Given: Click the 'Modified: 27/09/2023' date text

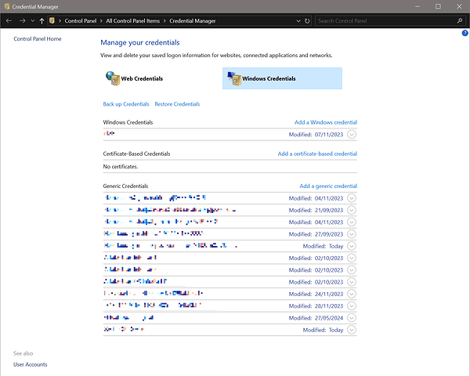Looking at the screenshot, I should (316, 234).
